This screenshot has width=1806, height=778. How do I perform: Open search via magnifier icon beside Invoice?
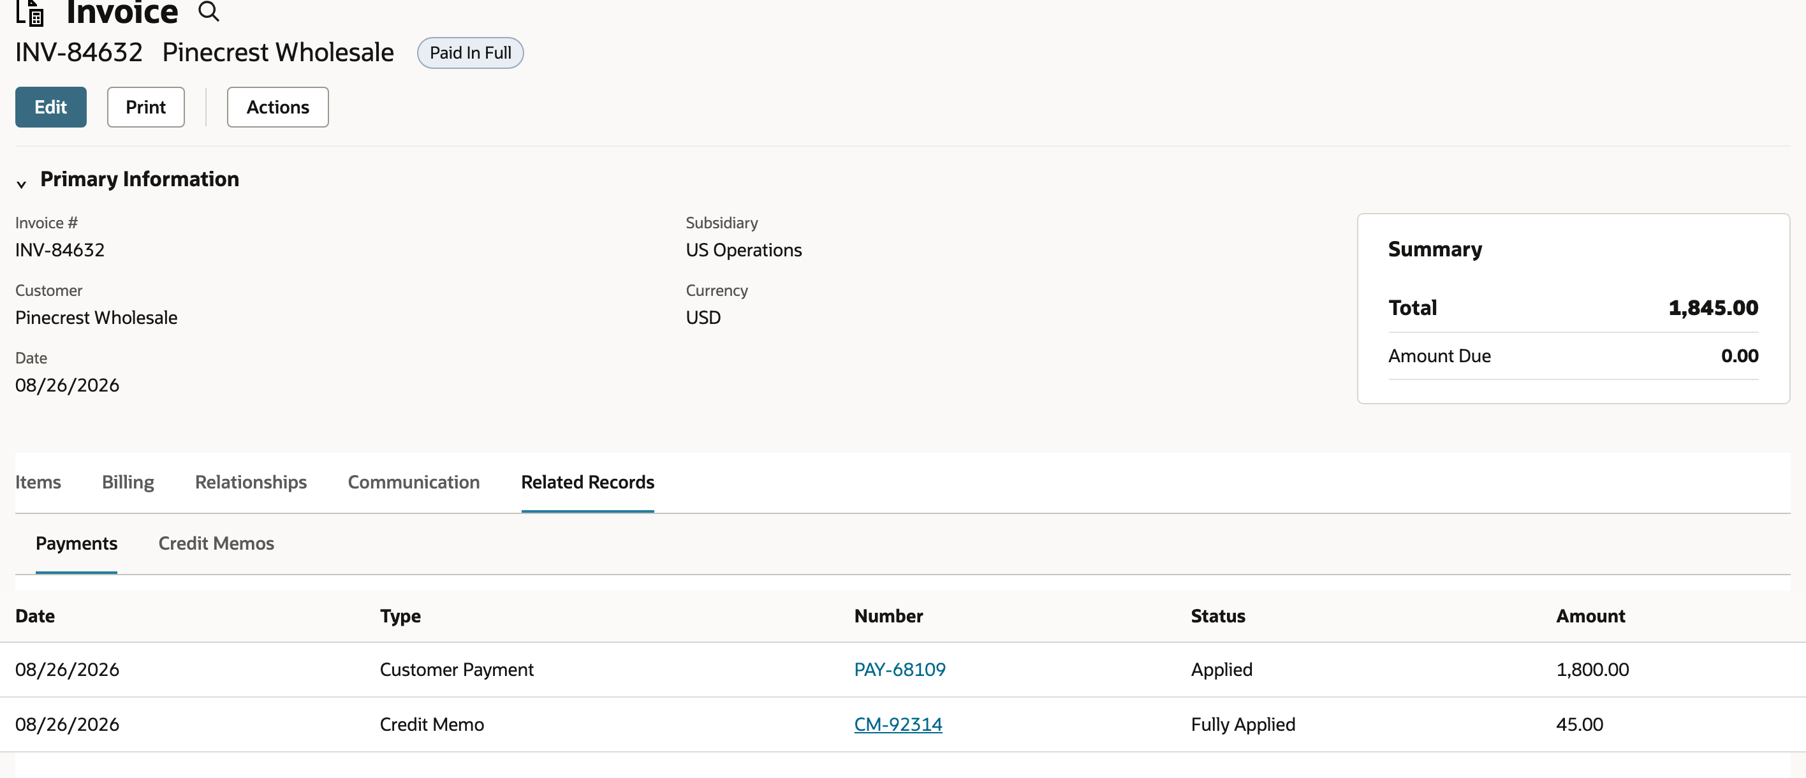click(209, 11)
